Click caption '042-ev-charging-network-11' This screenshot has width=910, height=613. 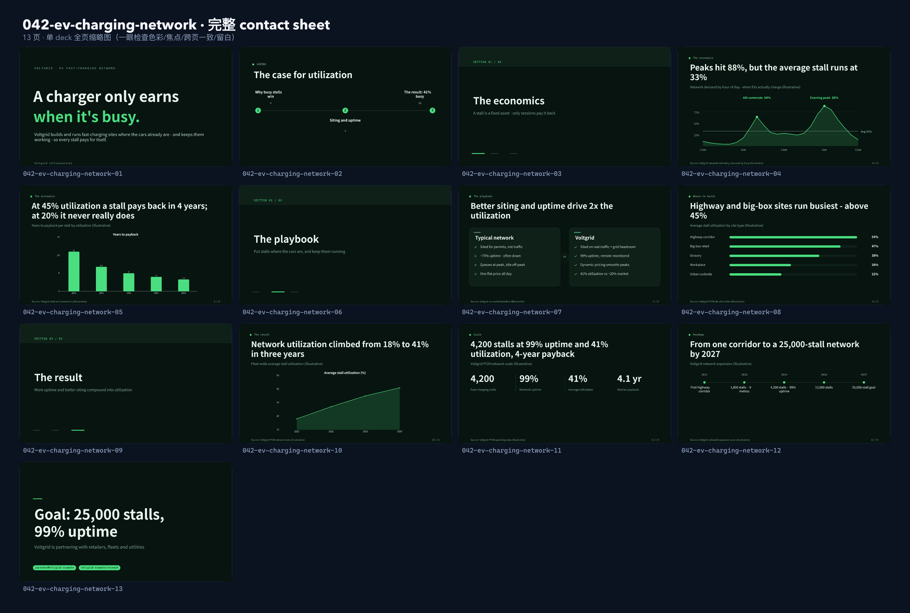(512, 450)
